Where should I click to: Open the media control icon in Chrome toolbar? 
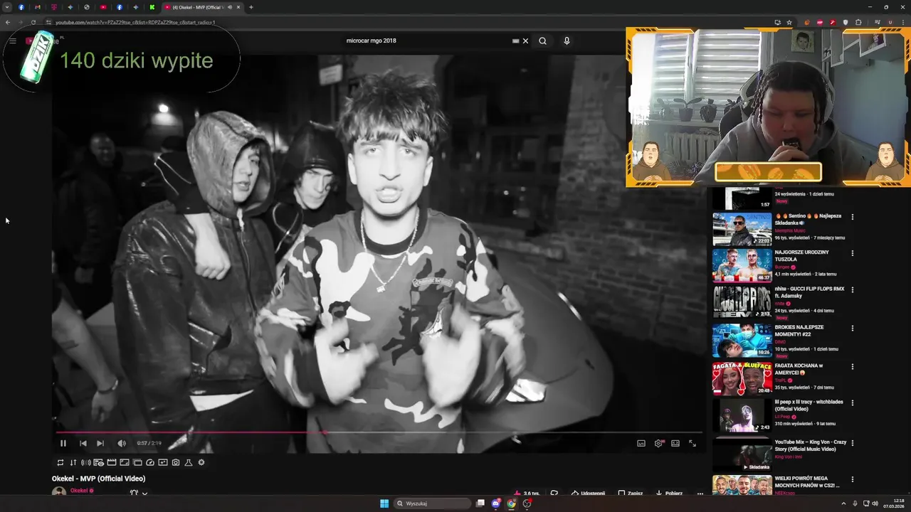(x=877, y=22)
